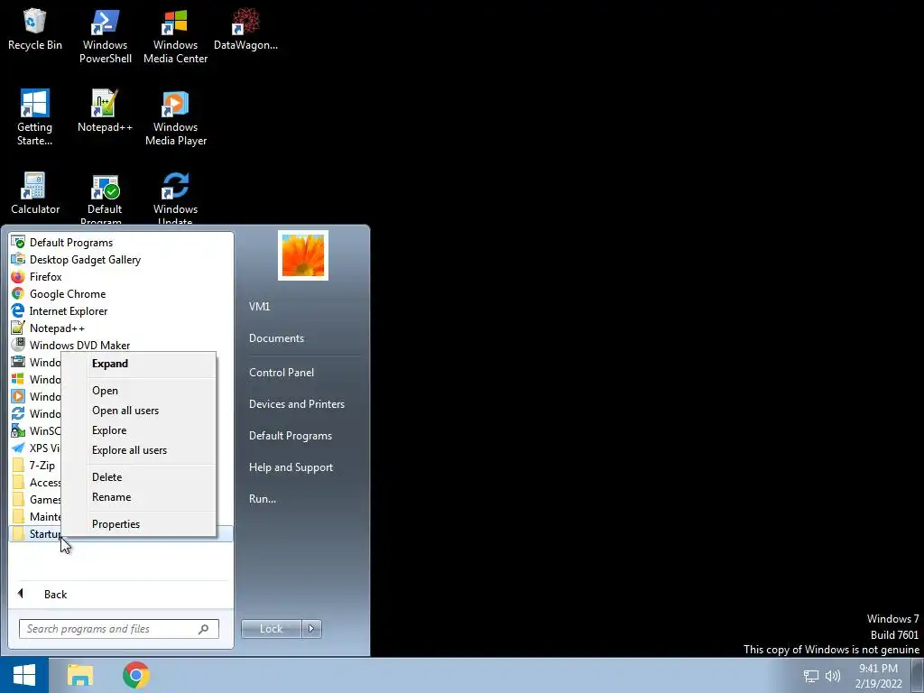Screen dimensions: 924x693
Task: Open the Recycle Bin desktop icon
Action: tap(35, 30)
